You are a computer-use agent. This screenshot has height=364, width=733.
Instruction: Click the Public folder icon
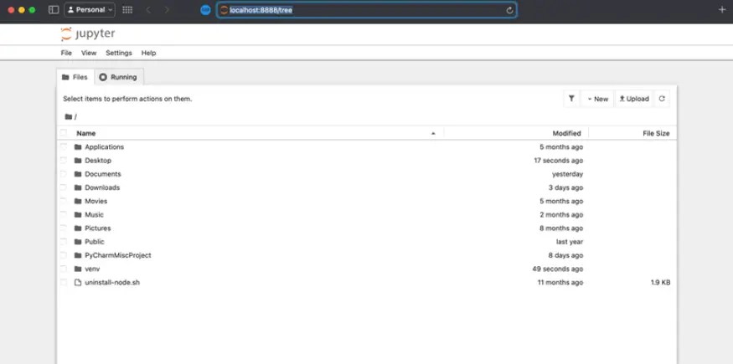tap(78, 242)
